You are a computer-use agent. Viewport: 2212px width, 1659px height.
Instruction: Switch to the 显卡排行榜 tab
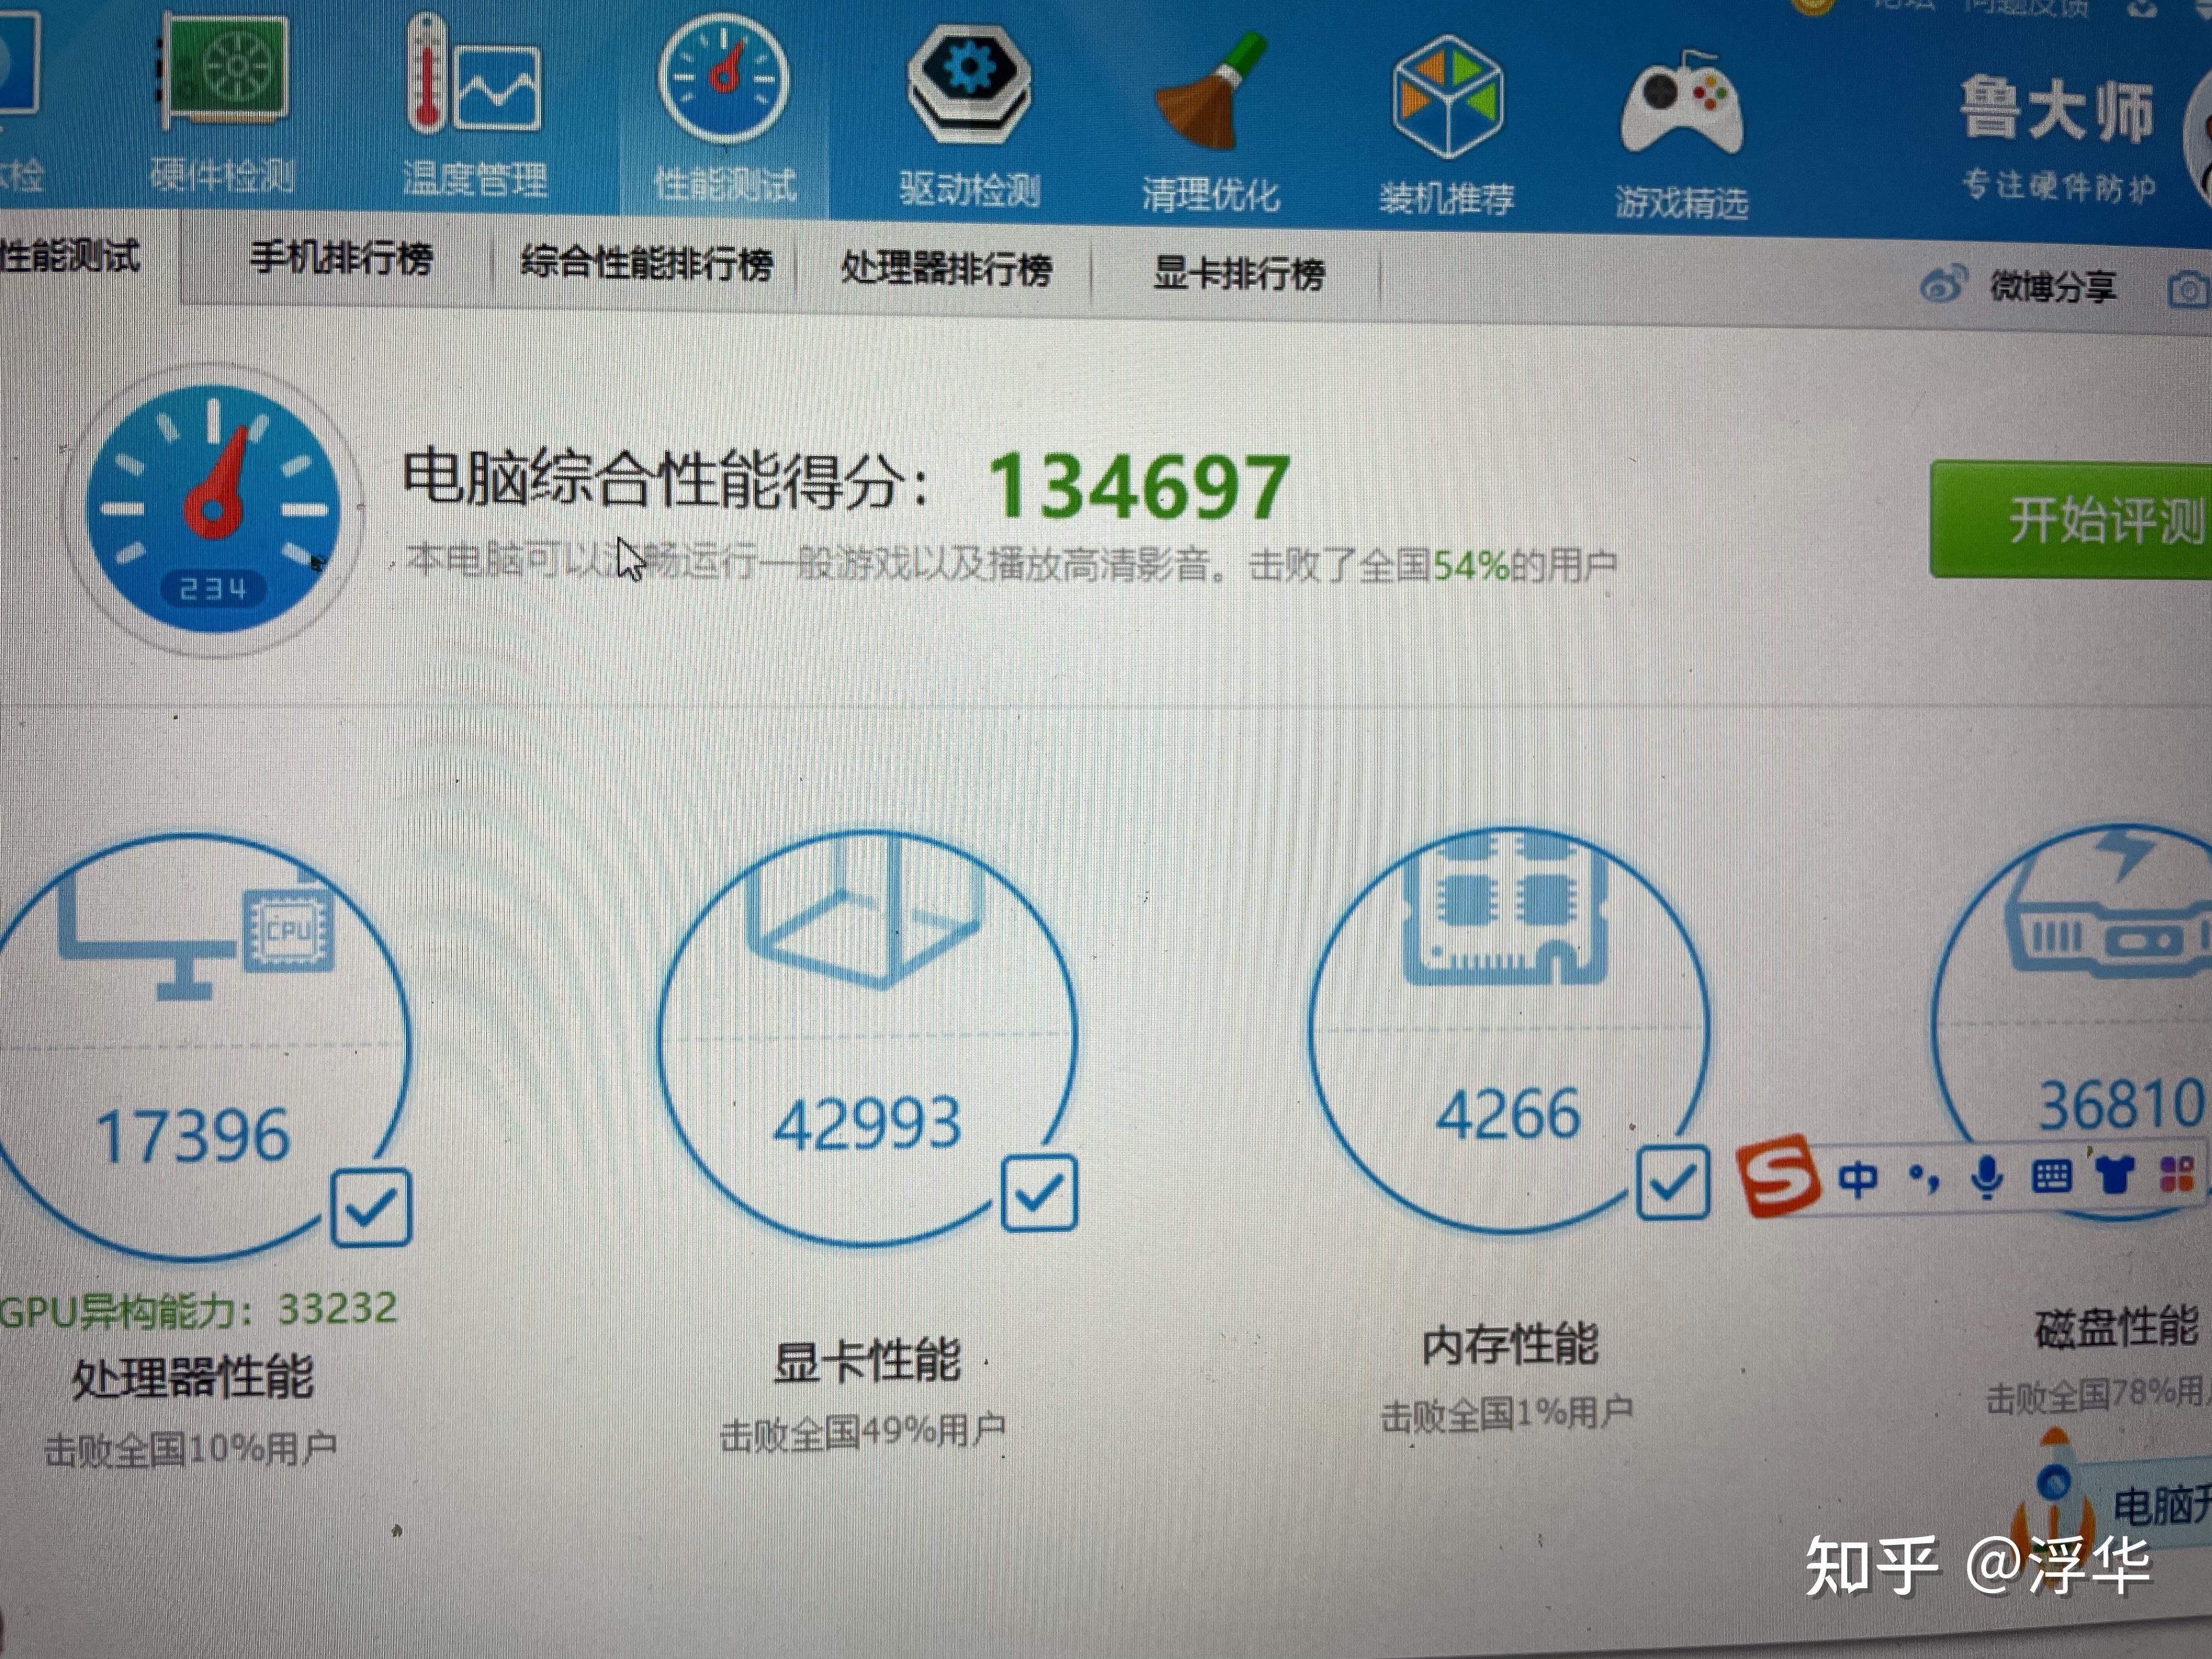coord(1238,273)
